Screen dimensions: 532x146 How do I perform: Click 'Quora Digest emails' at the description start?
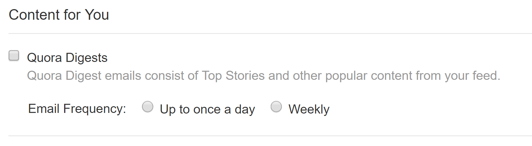click(x=84, y=76)
